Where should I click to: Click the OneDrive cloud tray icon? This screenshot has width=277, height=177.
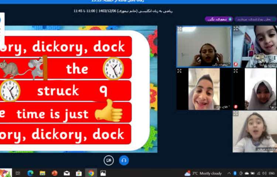[x=247, y=173]
